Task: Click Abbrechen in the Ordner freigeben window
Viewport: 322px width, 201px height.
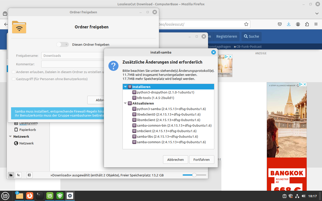Action: (x=96, y=100)
